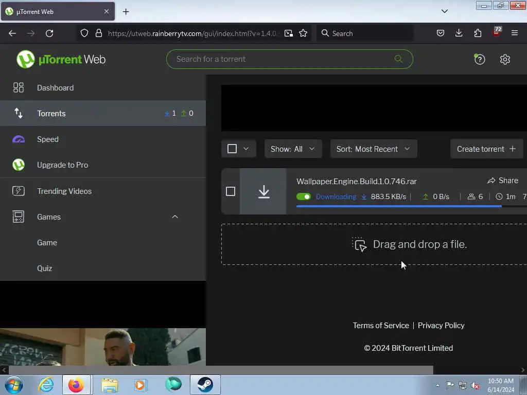Open the Pocket save icon in toolbar
The width and height of the screenshot is (527, 395).
click(441, 33)
